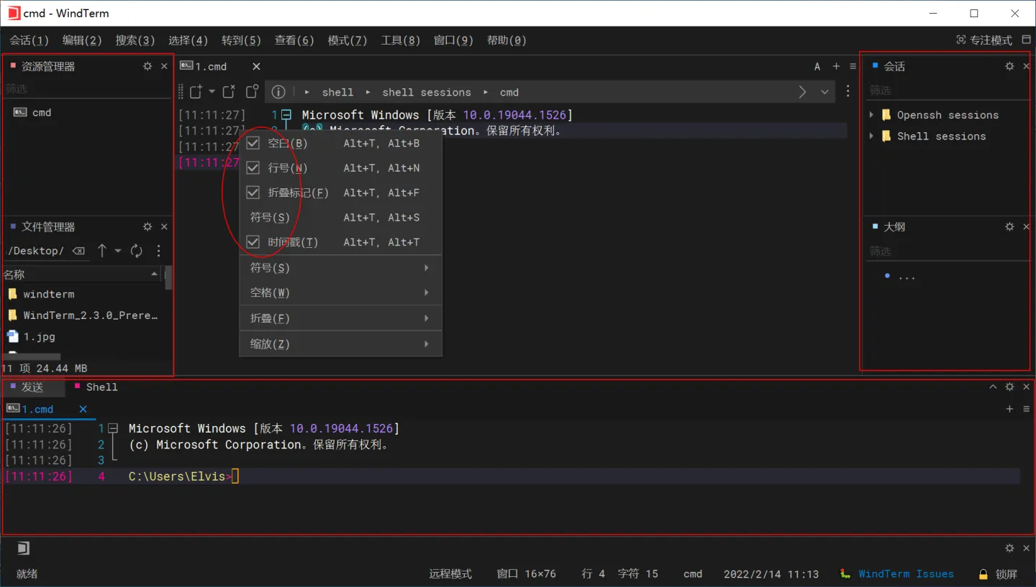Toggle the 折叠标记(F) checkbox
Viewport: 1036px width, 587px height.
[x=253, y=193]
